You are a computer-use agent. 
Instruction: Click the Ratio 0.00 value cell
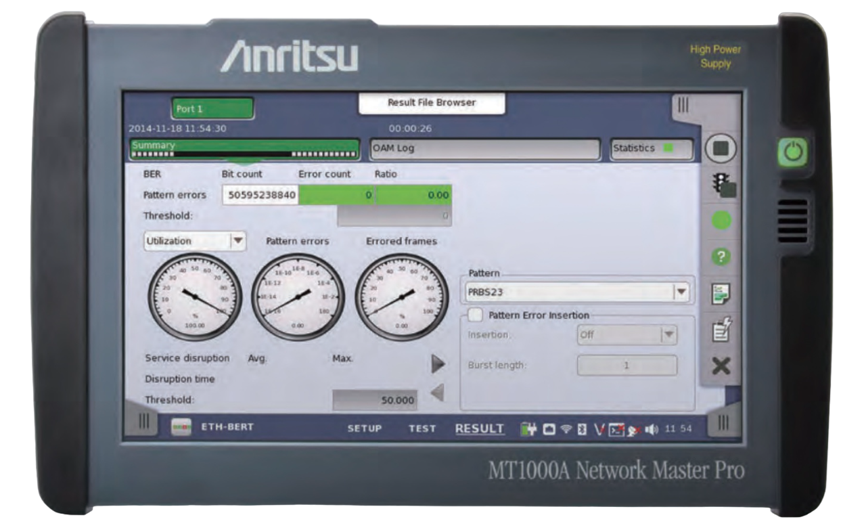414,195
